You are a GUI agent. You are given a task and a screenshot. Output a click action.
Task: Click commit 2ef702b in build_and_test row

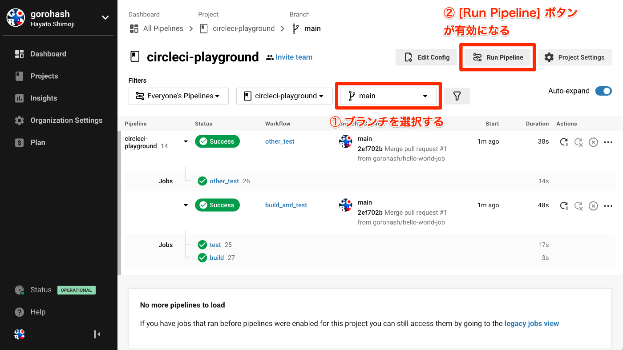[370, 213]
